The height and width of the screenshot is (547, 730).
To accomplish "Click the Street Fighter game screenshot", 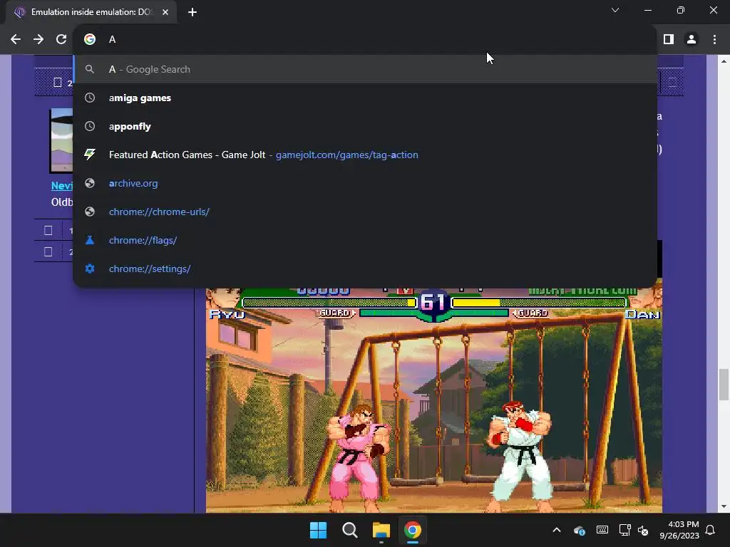I will click(x=434, y=400).
